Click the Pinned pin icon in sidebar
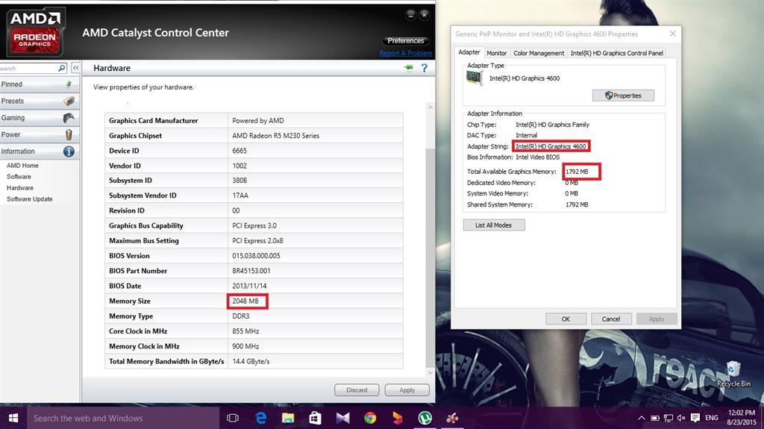 (x=69, y=84)
